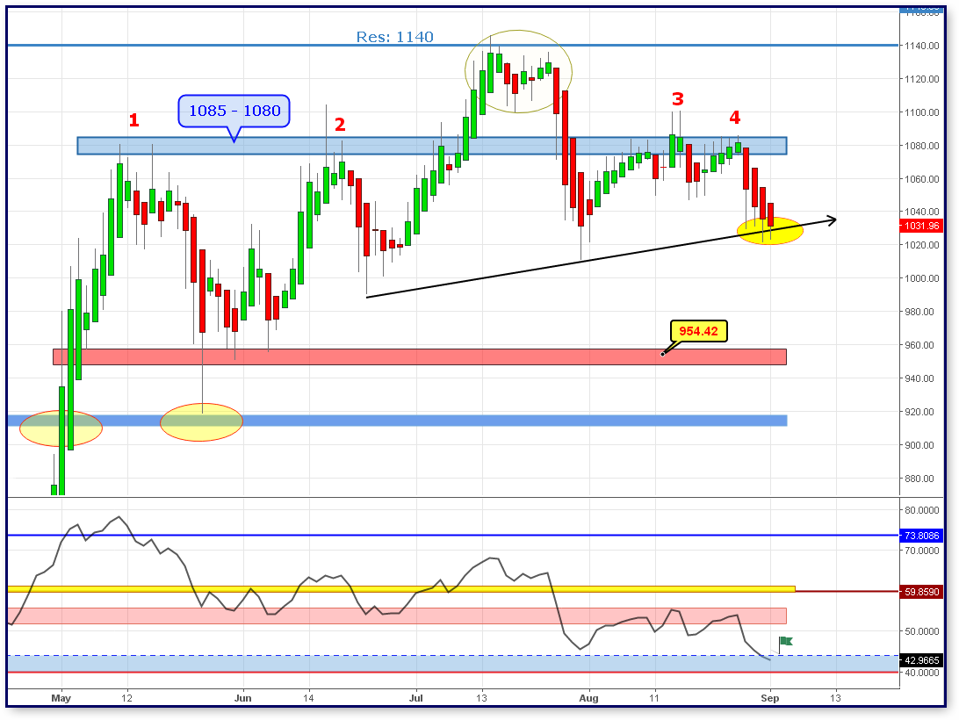Select the 1000.00 price axis label
Image resolution: width=959 pixels, height=720 pixels.
tap(922, 278)
